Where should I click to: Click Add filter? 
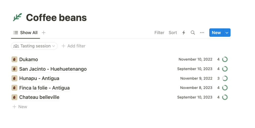pos(73,46)
